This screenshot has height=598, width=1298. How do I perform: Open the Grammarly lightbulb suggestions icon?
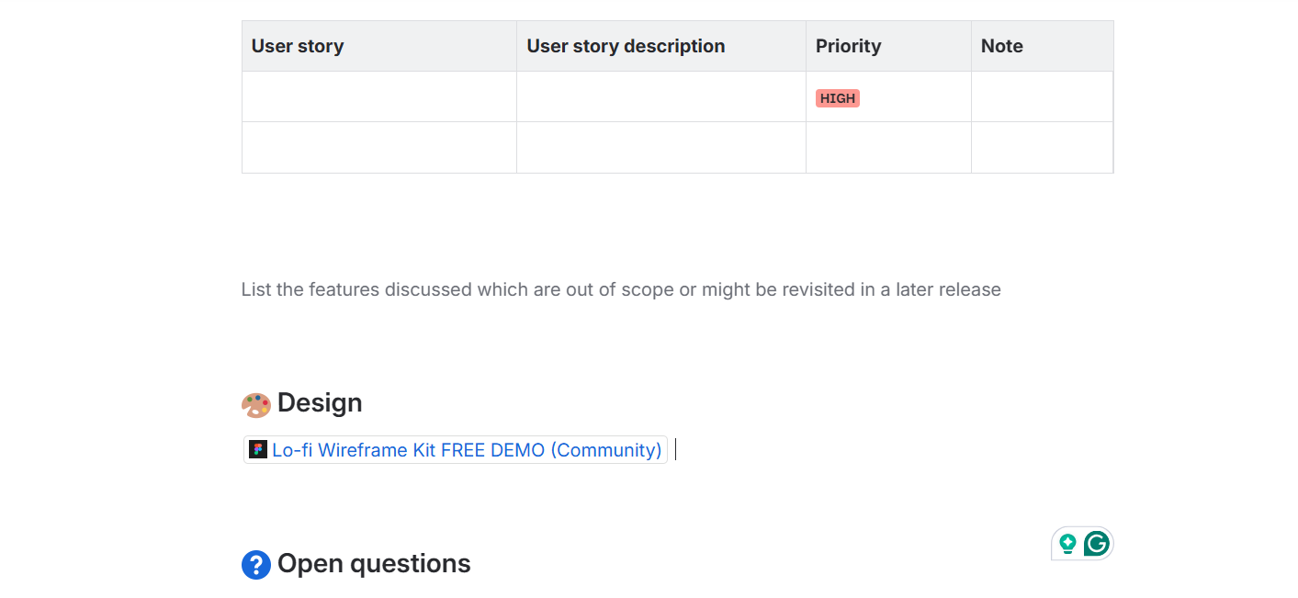pyautogui.click(x=1067, y=544)
